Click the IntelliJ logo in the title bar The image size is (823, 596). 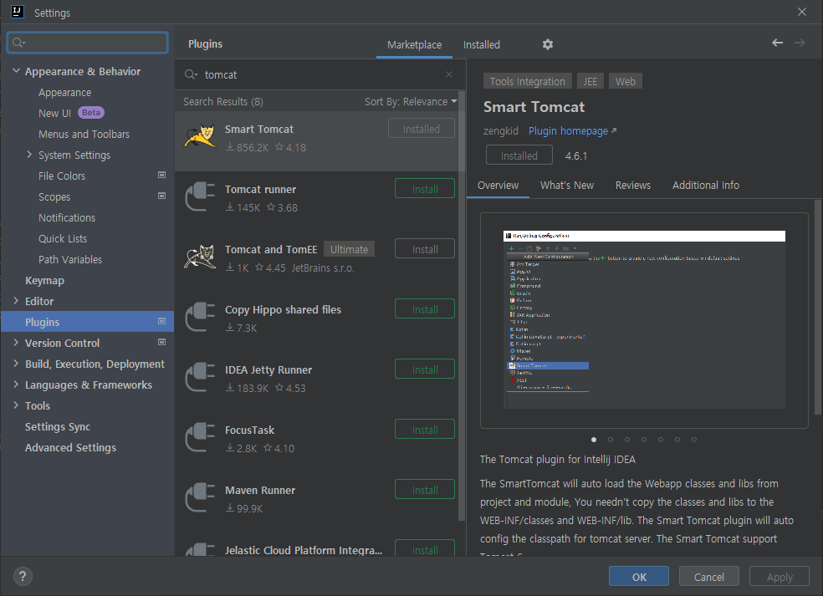[x=18, y=12]
